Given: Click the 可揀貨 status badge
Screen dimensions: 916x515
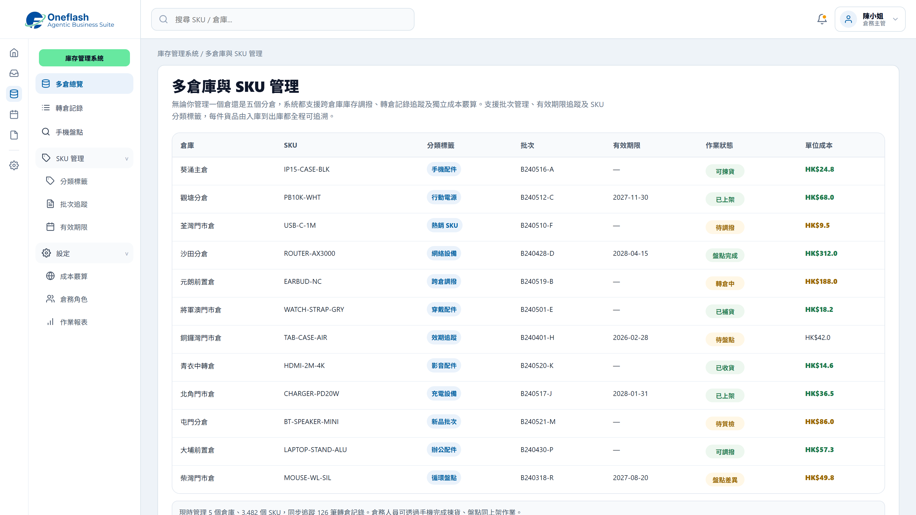Looking at the screenshot, I should click(x=725, y=171).
